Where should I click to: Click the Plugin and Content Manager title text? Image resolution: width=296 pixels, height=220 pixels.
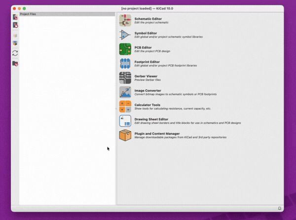[157, 133]
